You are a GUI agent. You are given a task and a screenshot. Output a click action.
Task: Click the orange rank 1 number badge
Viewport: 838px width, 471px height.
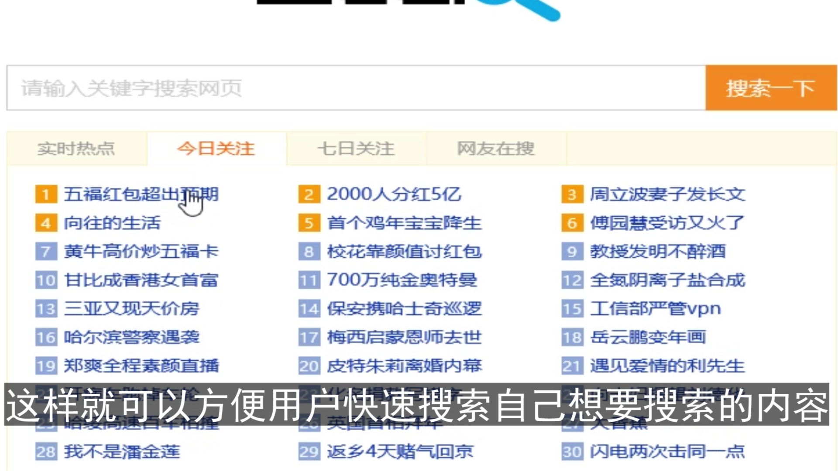click(46, 195)
